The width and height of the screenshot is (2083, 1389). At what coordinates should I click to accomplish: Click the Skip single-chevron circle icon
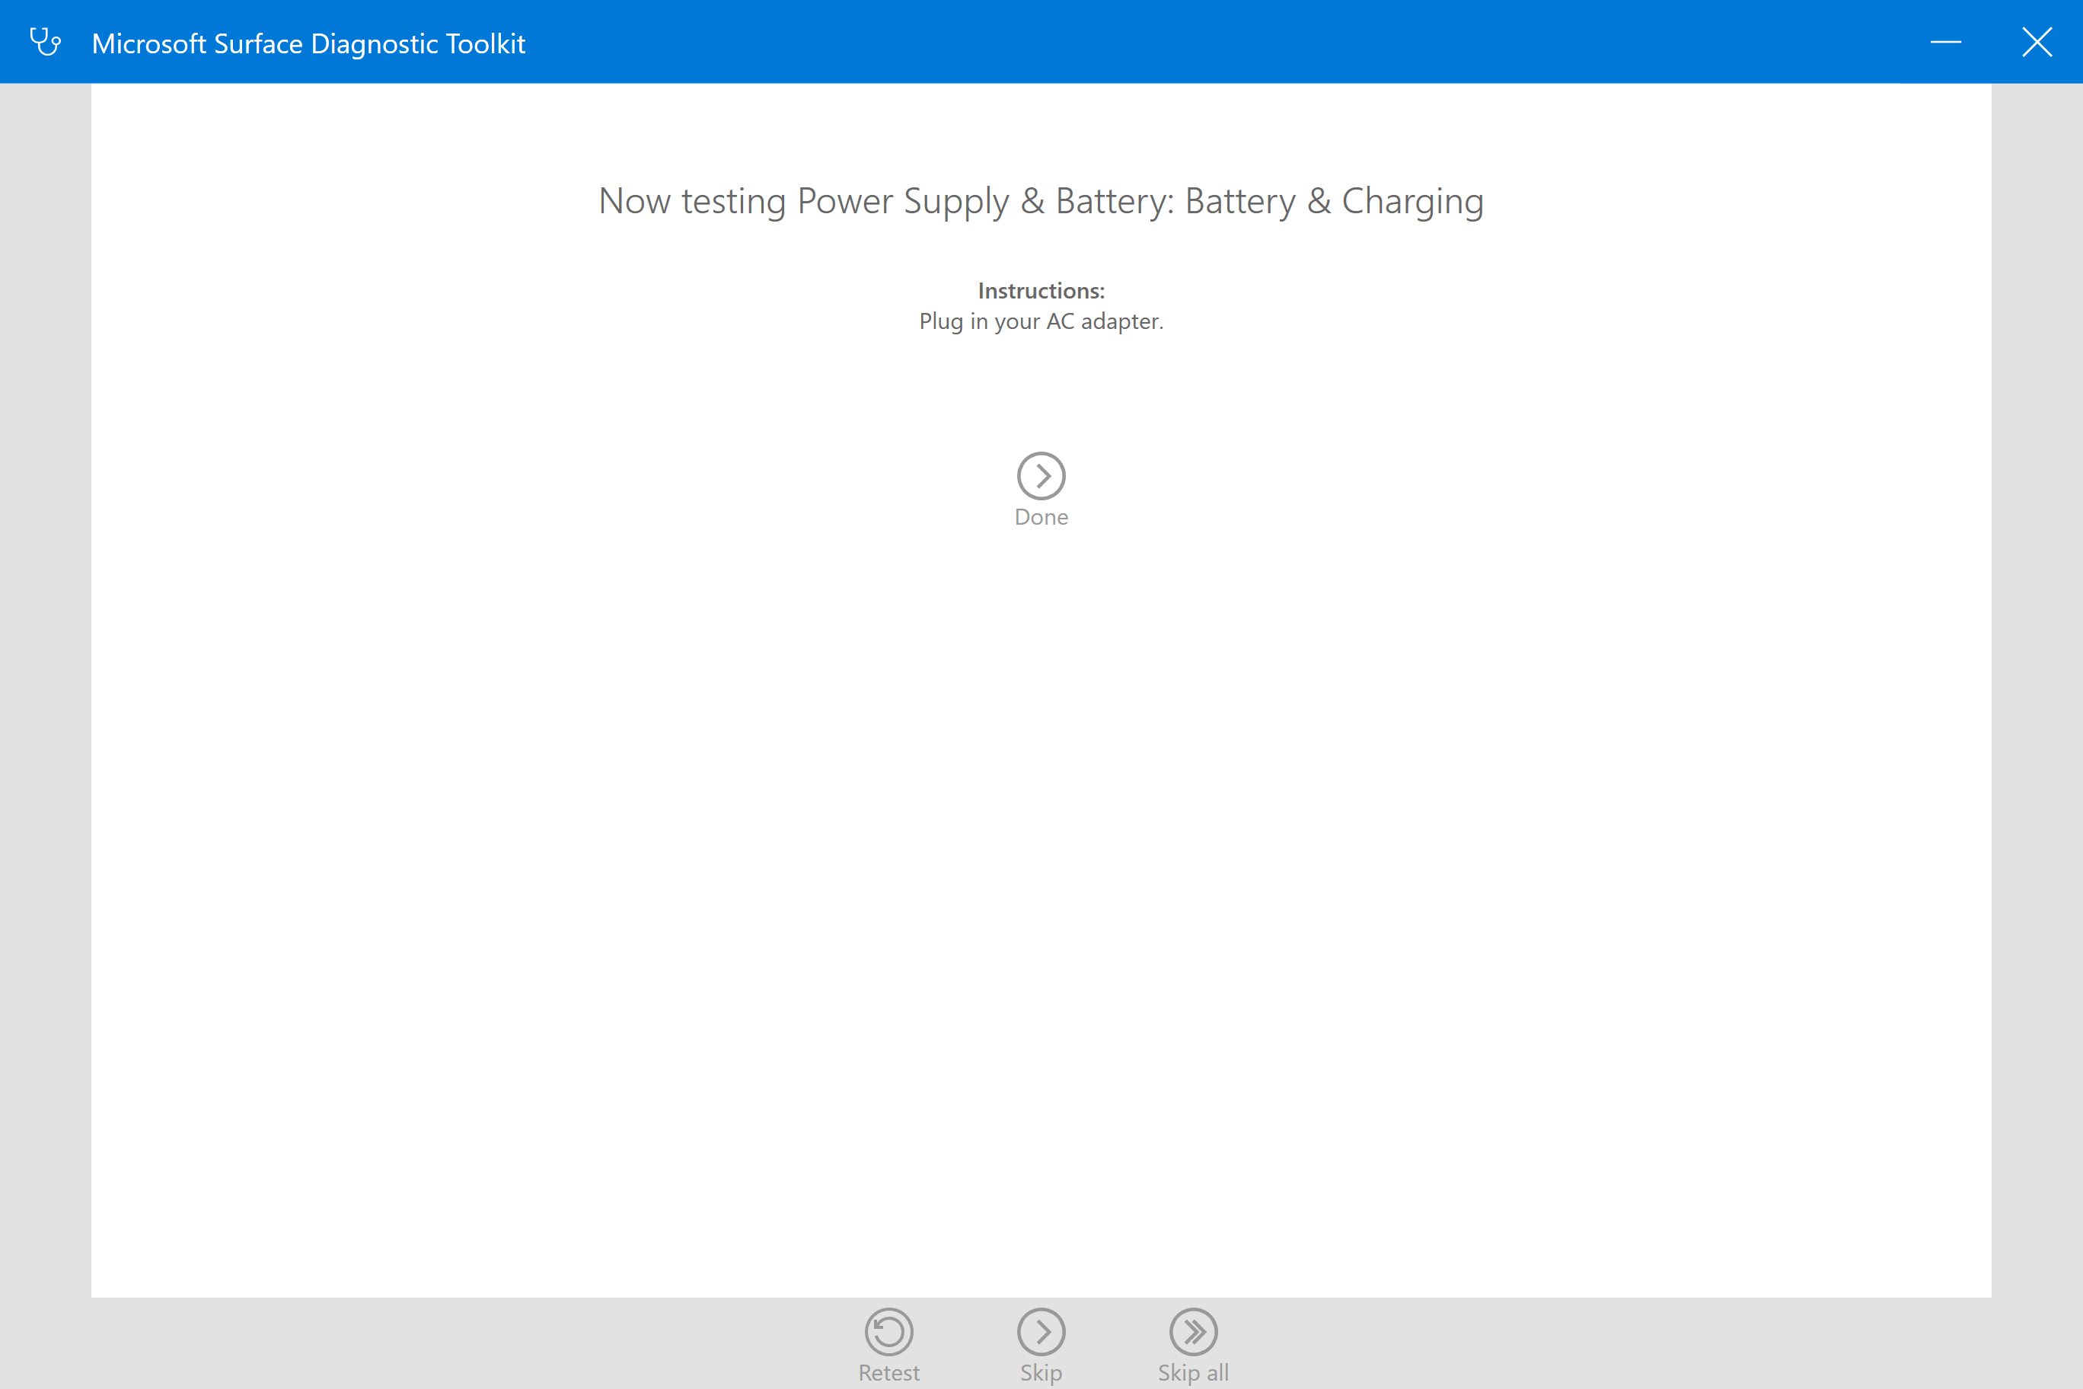pos(1041,1330)
